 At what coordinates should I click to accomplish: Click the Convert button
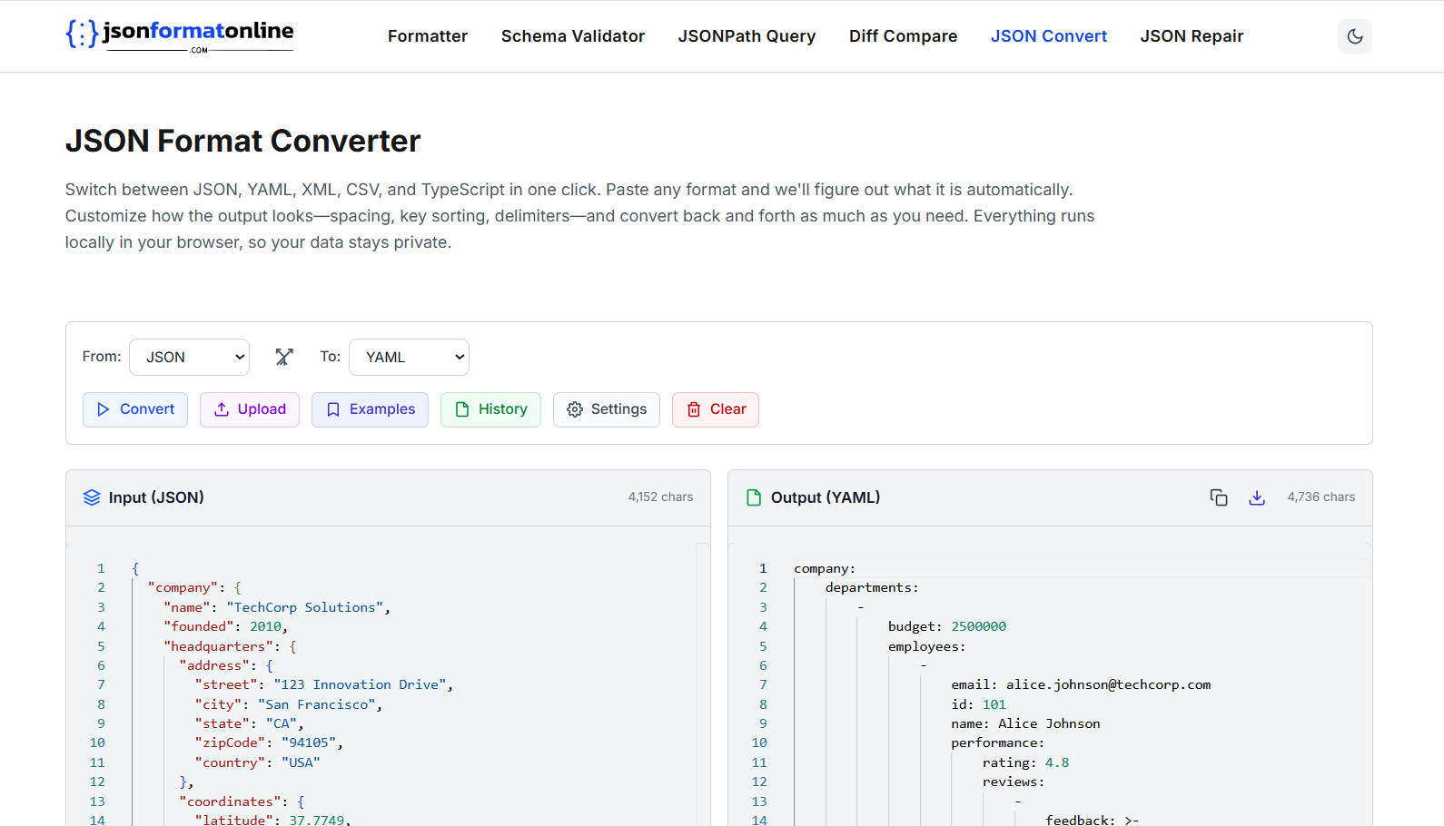click(135, 409)
